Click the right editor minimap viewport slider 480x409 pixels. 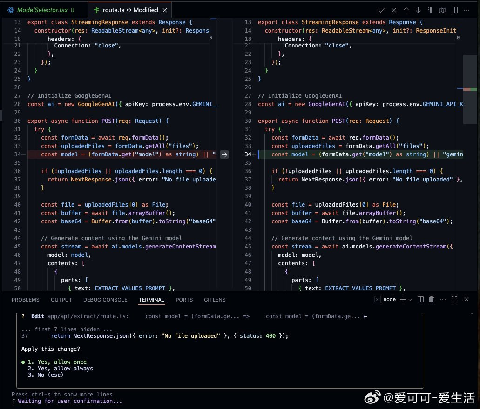click(x=470, y=90)
